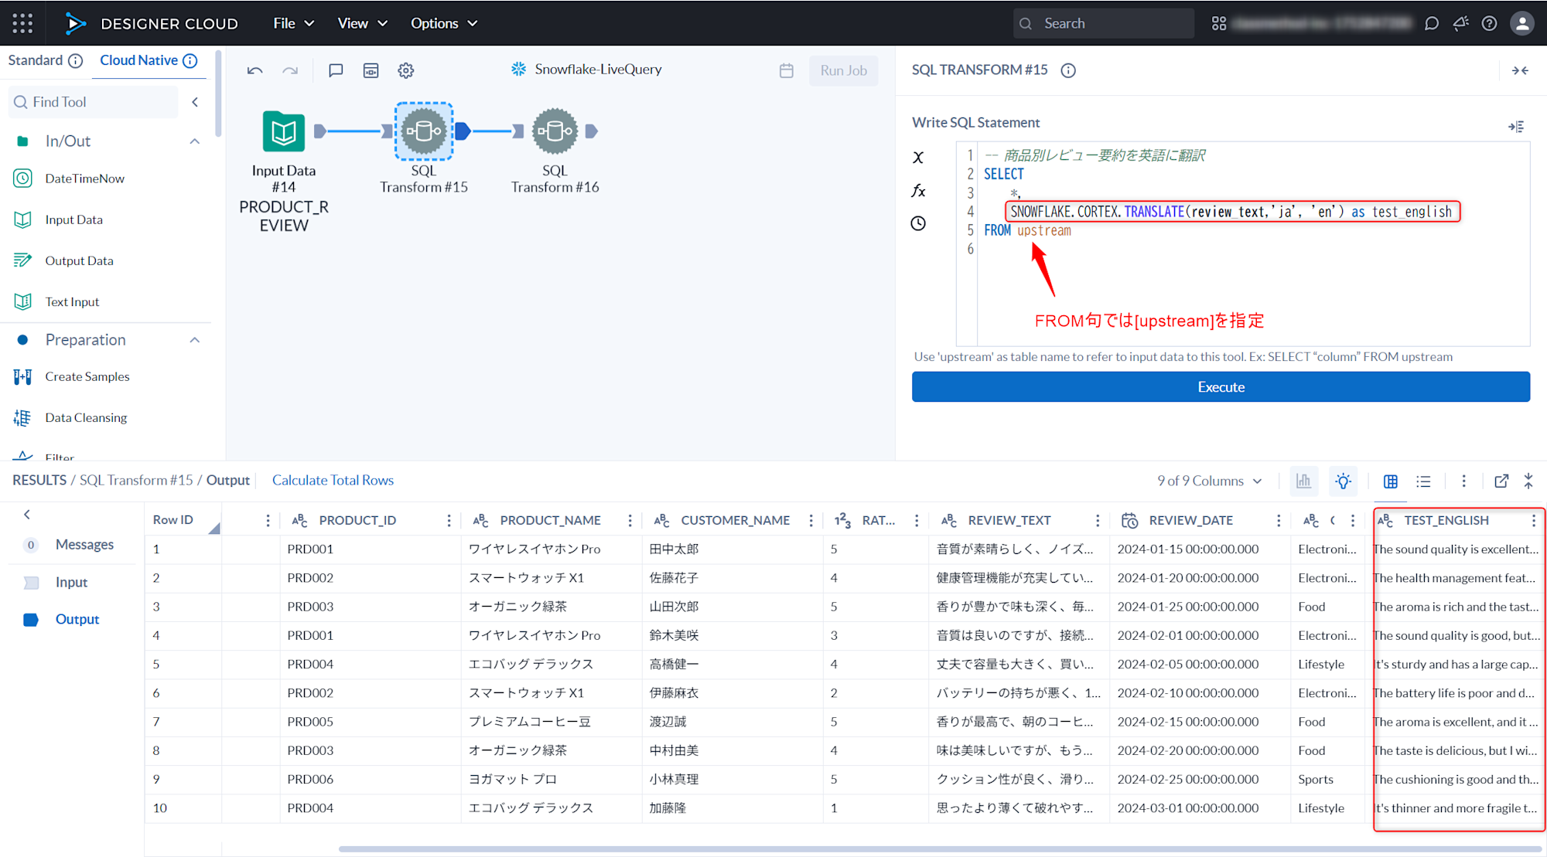Show the Input results section
The width and height of the screenshot is (1547, 857).
(71, 583)
